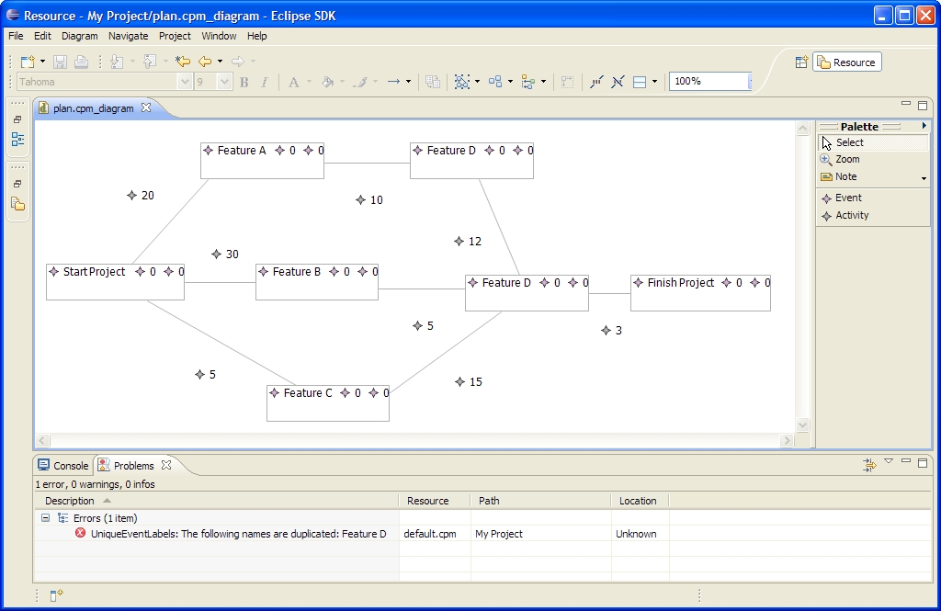Click the status bar new fast view icon
This screenshot has height=611, width=941.
tap(56, 595)
